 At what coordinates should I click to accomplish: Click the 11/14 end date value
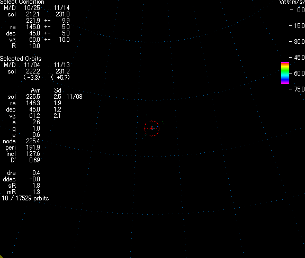61,8
